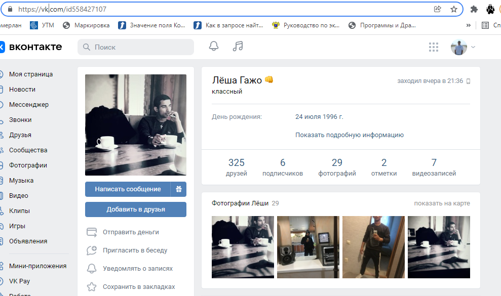Click the Написать сообщение button
This screenshot has width=501, height=296.
click(x=128, y=189)
